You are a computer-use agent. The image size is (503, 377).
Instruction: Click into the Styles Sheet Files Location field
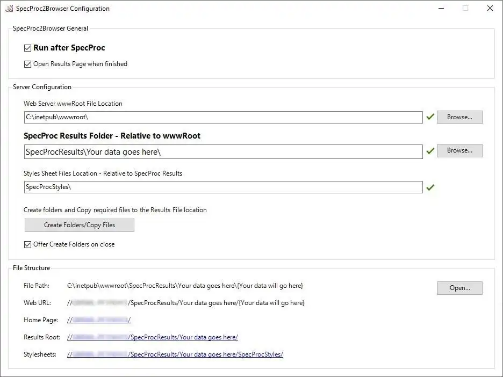(x=223, y=187)
